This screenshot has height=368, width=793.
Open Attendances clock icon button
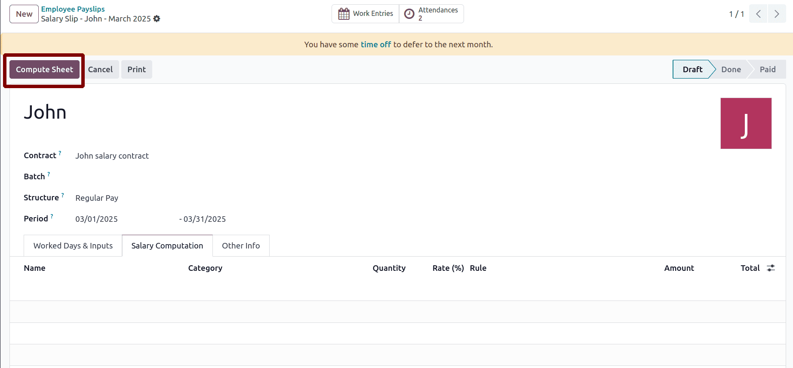pyautogui.click(x=431, y=14)
